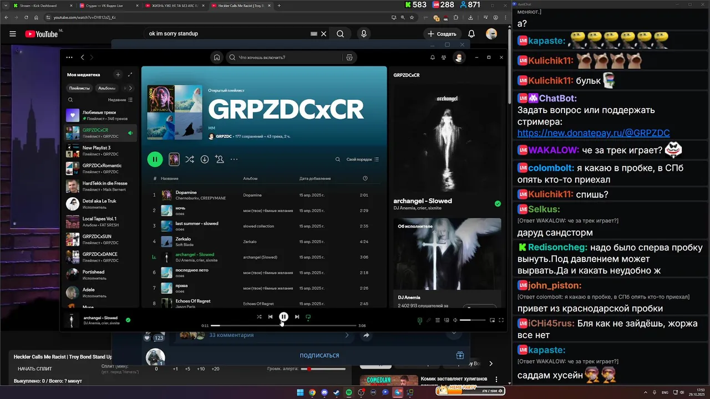Screen dimensions: 710x399
Task: Play Echoes Of Regret track
Action: point(264,303)
